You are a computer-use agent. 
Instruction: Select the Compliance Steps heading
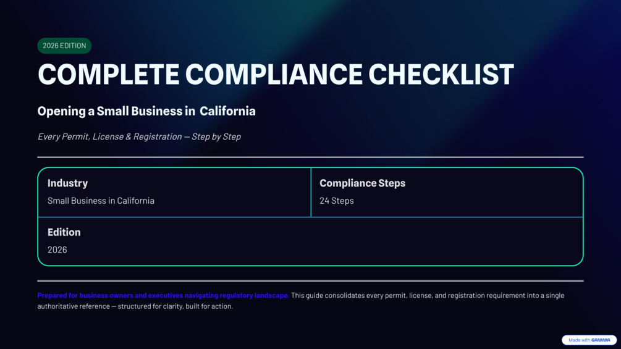click(x=362, y=183)
